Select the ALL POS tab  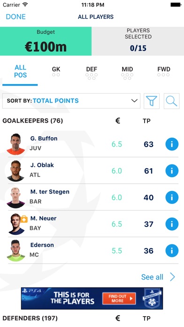pyautogui.click(x=21, y=71)
